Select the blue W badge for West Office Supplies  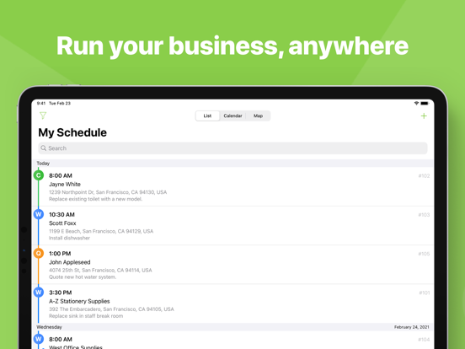(x=39, y=339)
